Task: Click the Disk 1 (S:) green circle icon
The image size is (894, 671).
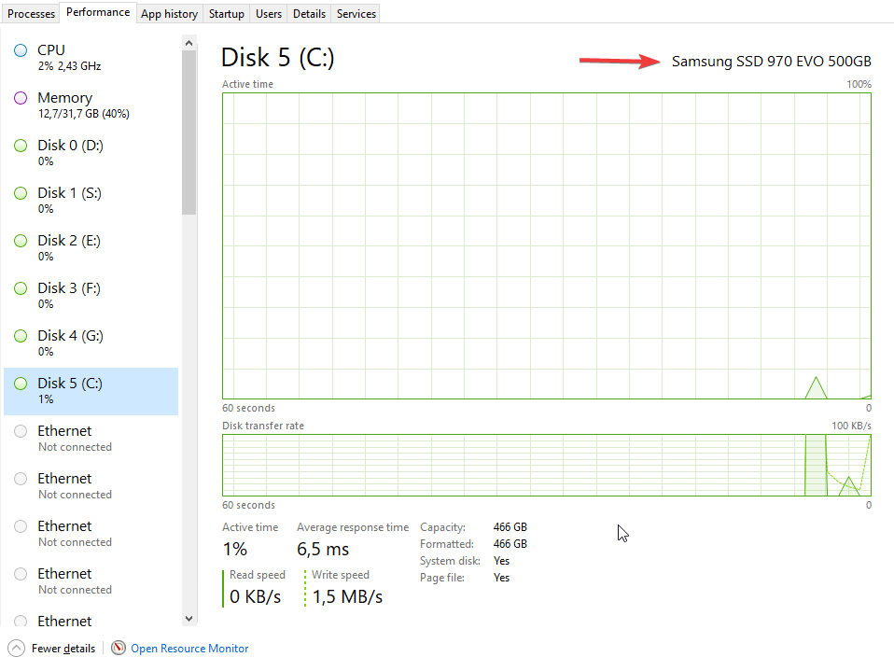Action: coord(21,193)
